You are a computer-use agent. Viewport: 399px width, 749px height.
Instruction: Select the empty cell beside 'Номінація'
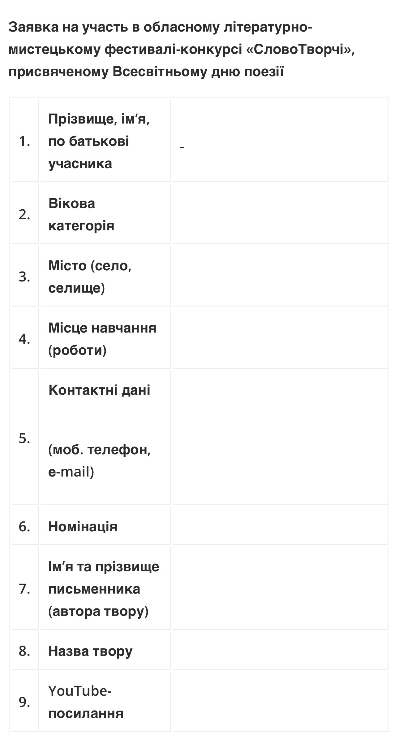click(x=280, y=526)
